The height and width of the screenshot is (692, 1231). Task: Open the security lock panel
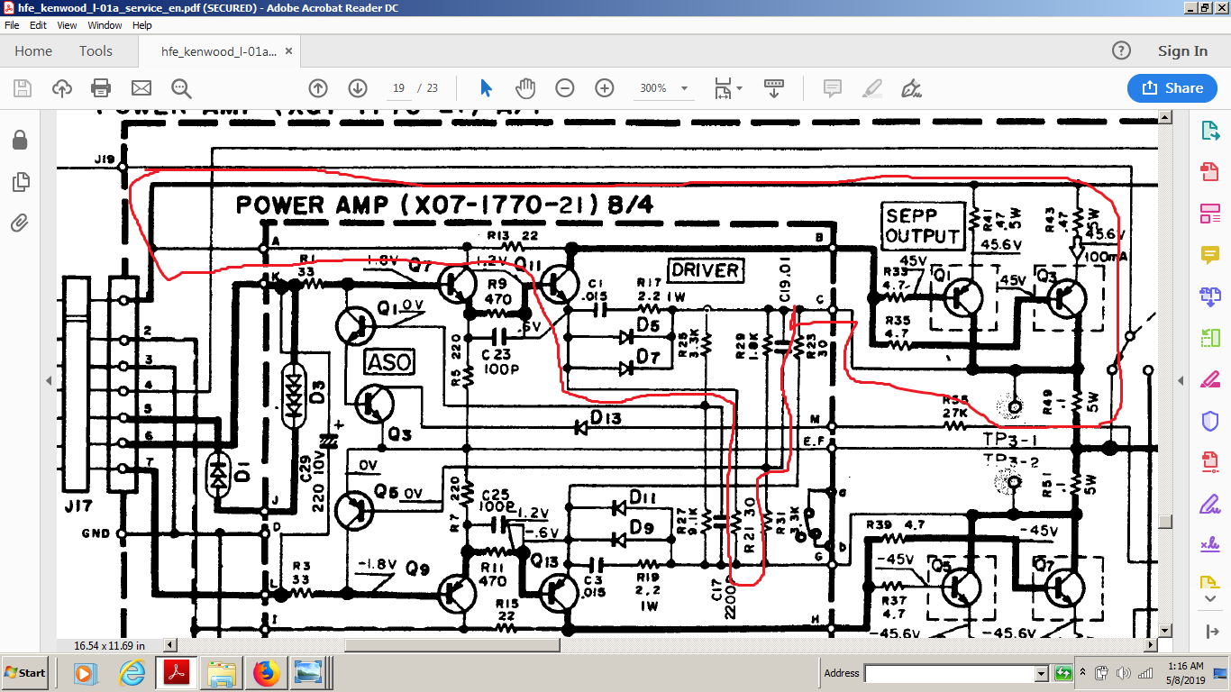pyautogui.click(x=20, y=141)
